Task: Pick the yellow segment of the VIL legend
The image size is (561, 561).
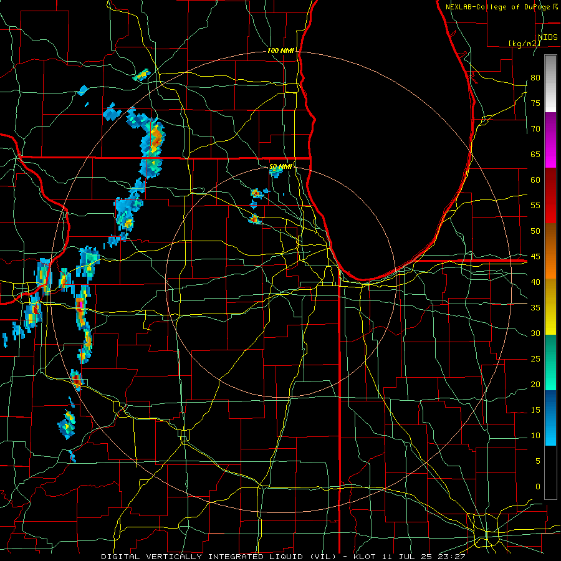Action: (x=550, y=307)
